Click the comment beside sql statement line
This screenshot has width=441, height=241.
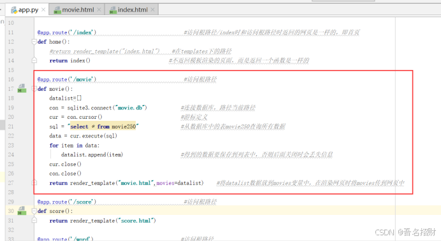233,127
